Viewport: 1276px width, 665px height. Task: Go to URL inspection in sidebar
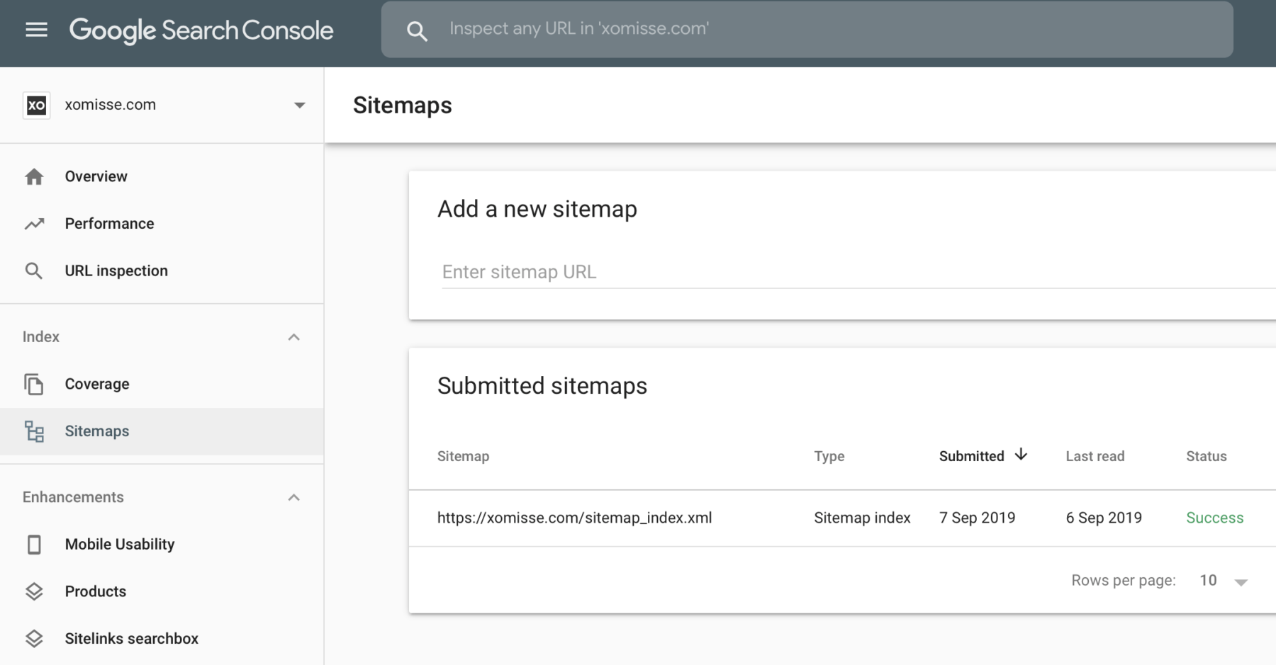[116, 271]
